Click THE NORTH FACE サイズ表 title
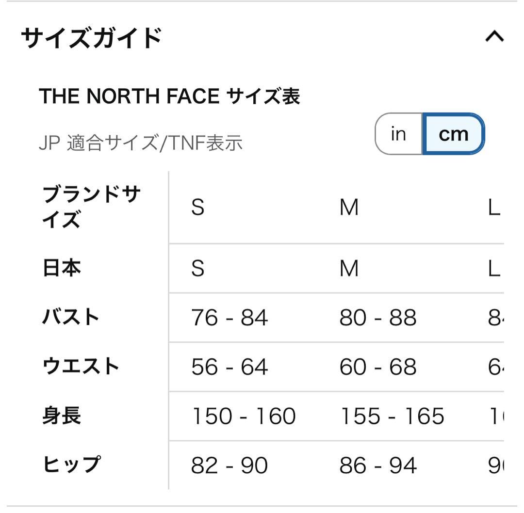The image size is (524, 513). pos(169,96)
